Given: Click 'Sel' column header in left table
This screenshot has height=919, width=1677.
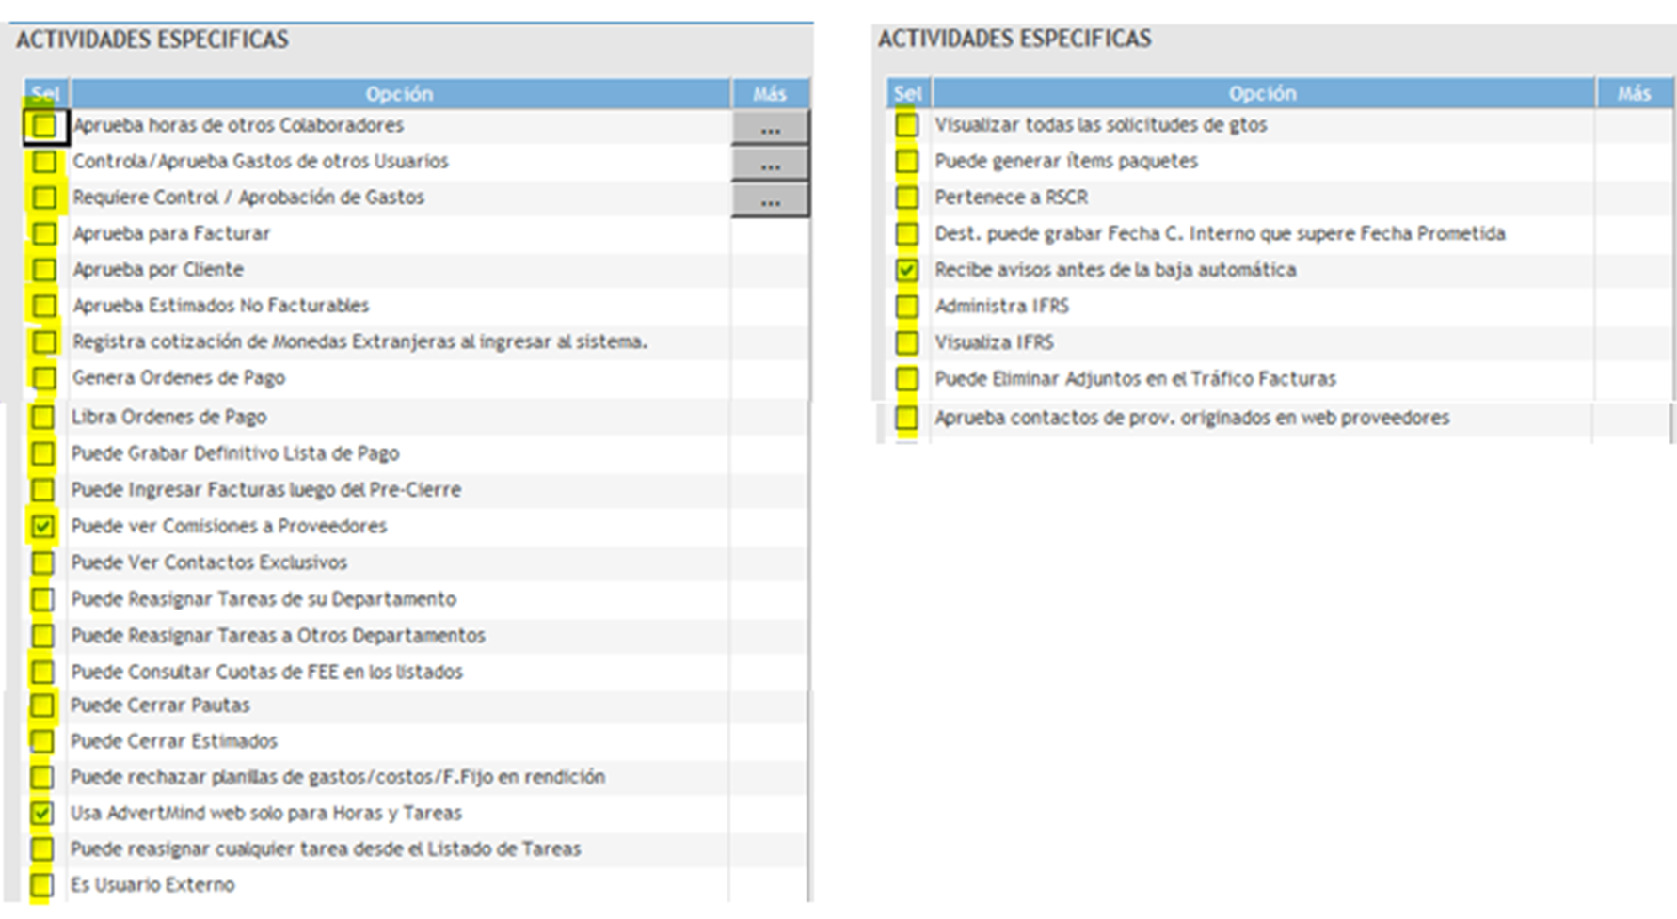Looking at the screenshot, I should pyautogui.click(x=45, y=93).
